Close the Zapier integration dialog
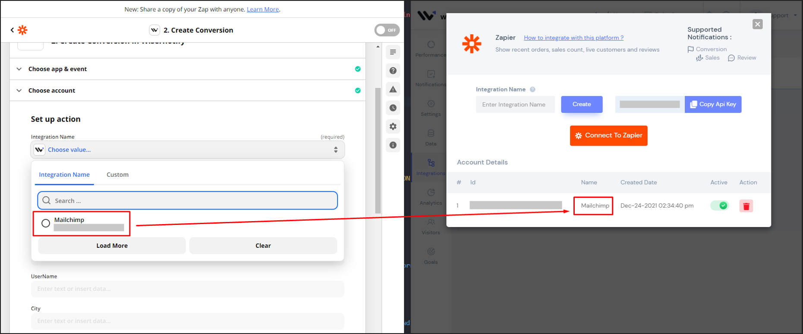This screenshot has height=334, width=803. (x=757, y=24)
